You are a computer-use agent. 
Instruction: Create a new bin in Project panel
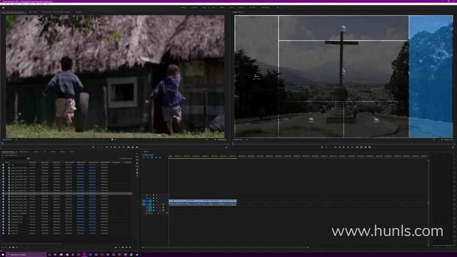[x=123, y=247]
